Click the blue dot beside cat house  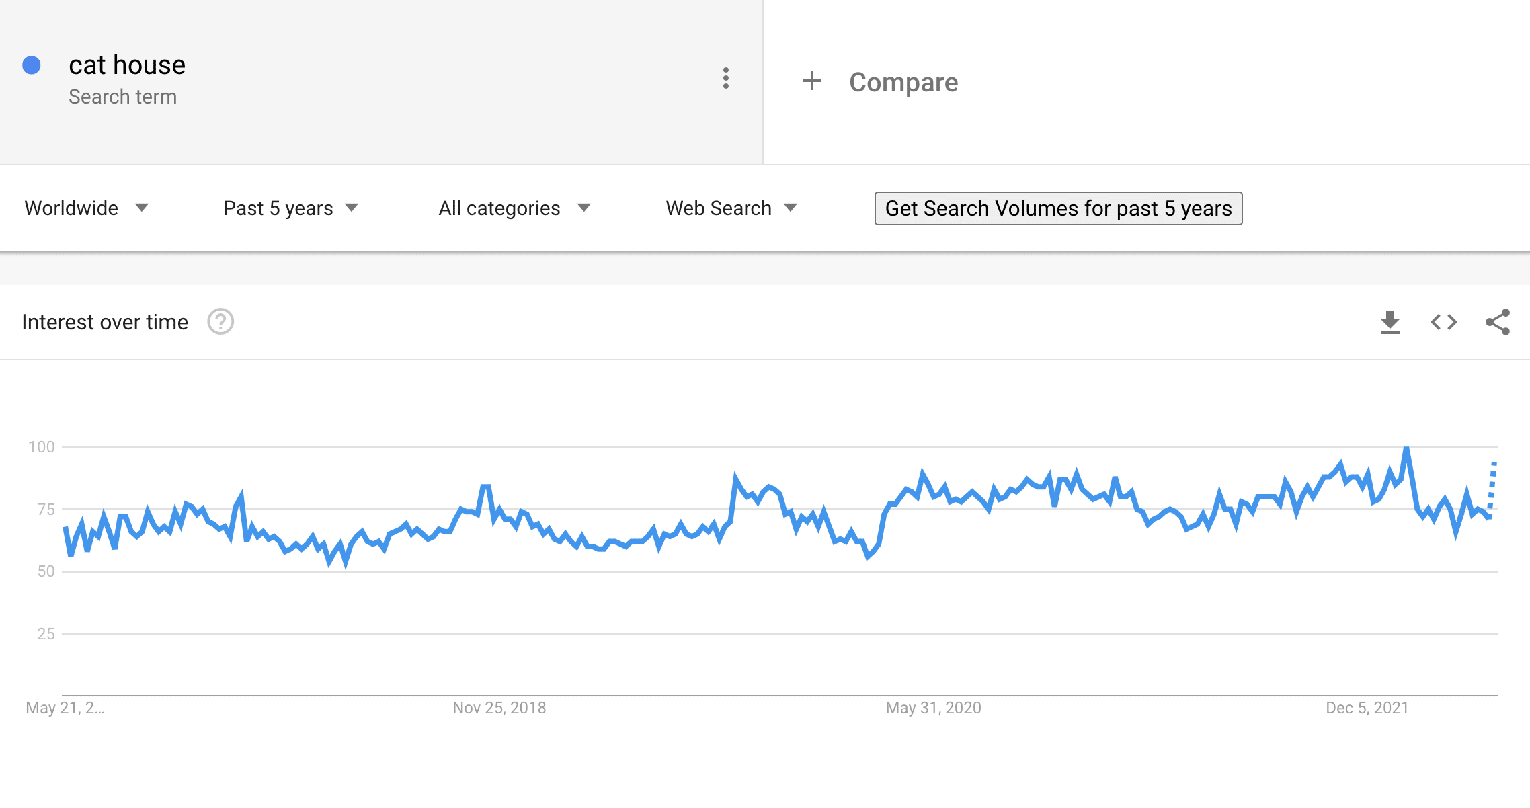[x=32, y=65]
